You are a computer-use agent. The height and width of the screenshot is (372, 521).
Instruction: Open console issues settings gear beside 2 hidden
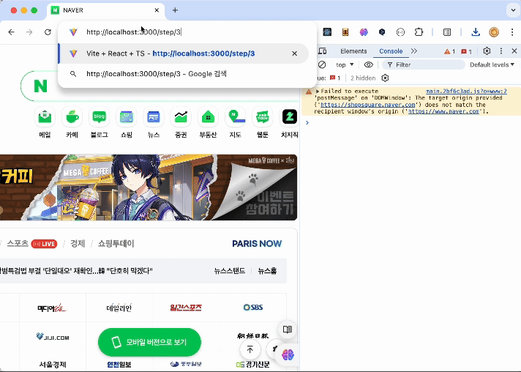pyautogui.click(x=385, y=78)
